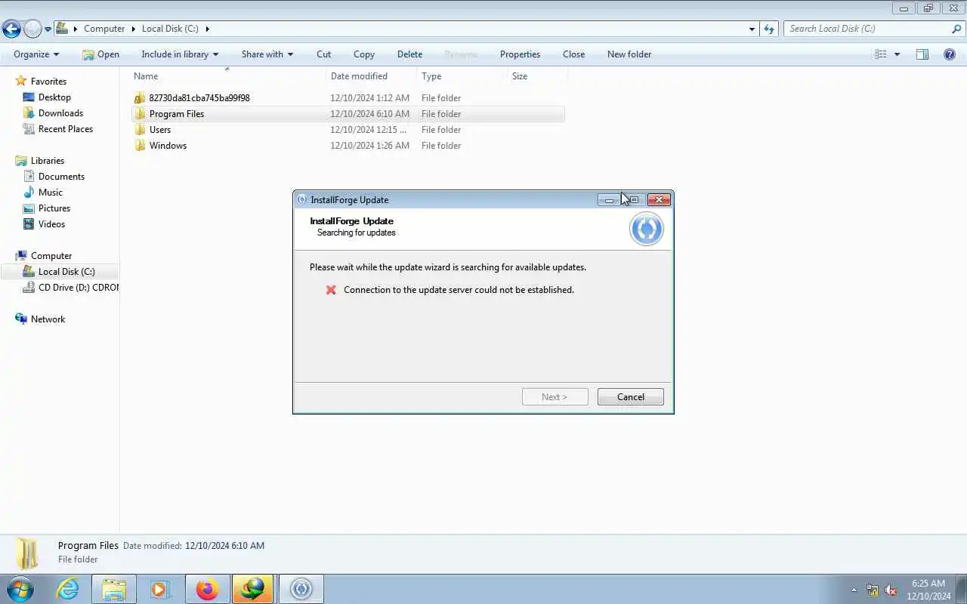967x604 pixels.
Task: Open the address bar history dropdown
Action: coord(752,29)
